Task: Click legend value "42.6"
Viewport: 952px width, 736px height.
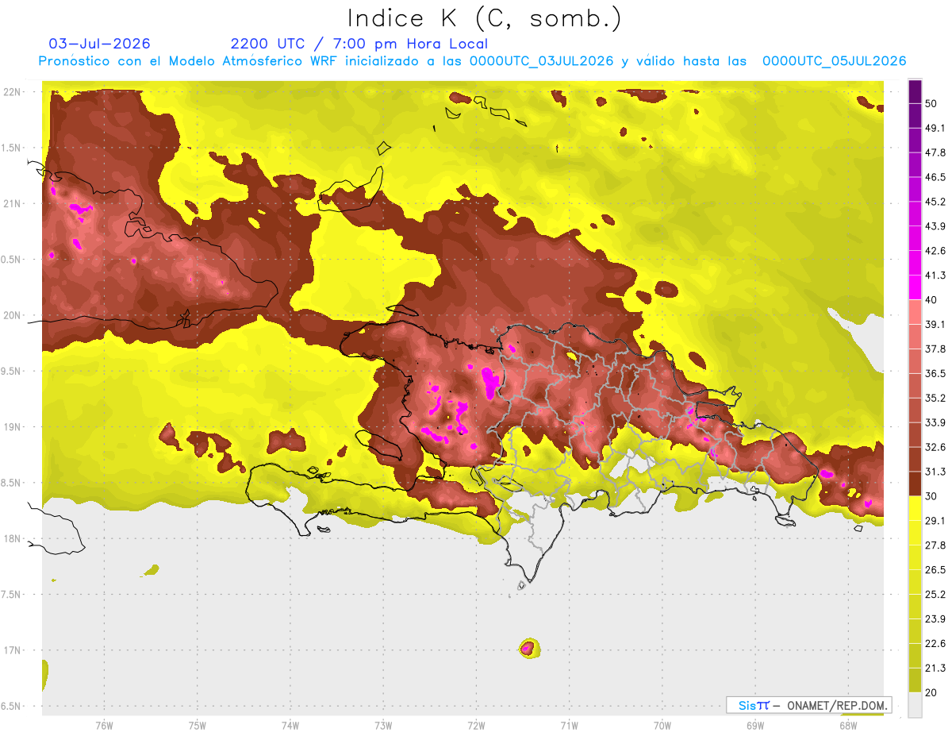Action: [x=935, y=251]
